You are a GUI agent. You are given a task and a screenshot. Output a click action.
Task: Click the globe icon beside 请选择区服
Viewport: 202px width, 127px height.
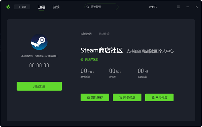[82, 59]
